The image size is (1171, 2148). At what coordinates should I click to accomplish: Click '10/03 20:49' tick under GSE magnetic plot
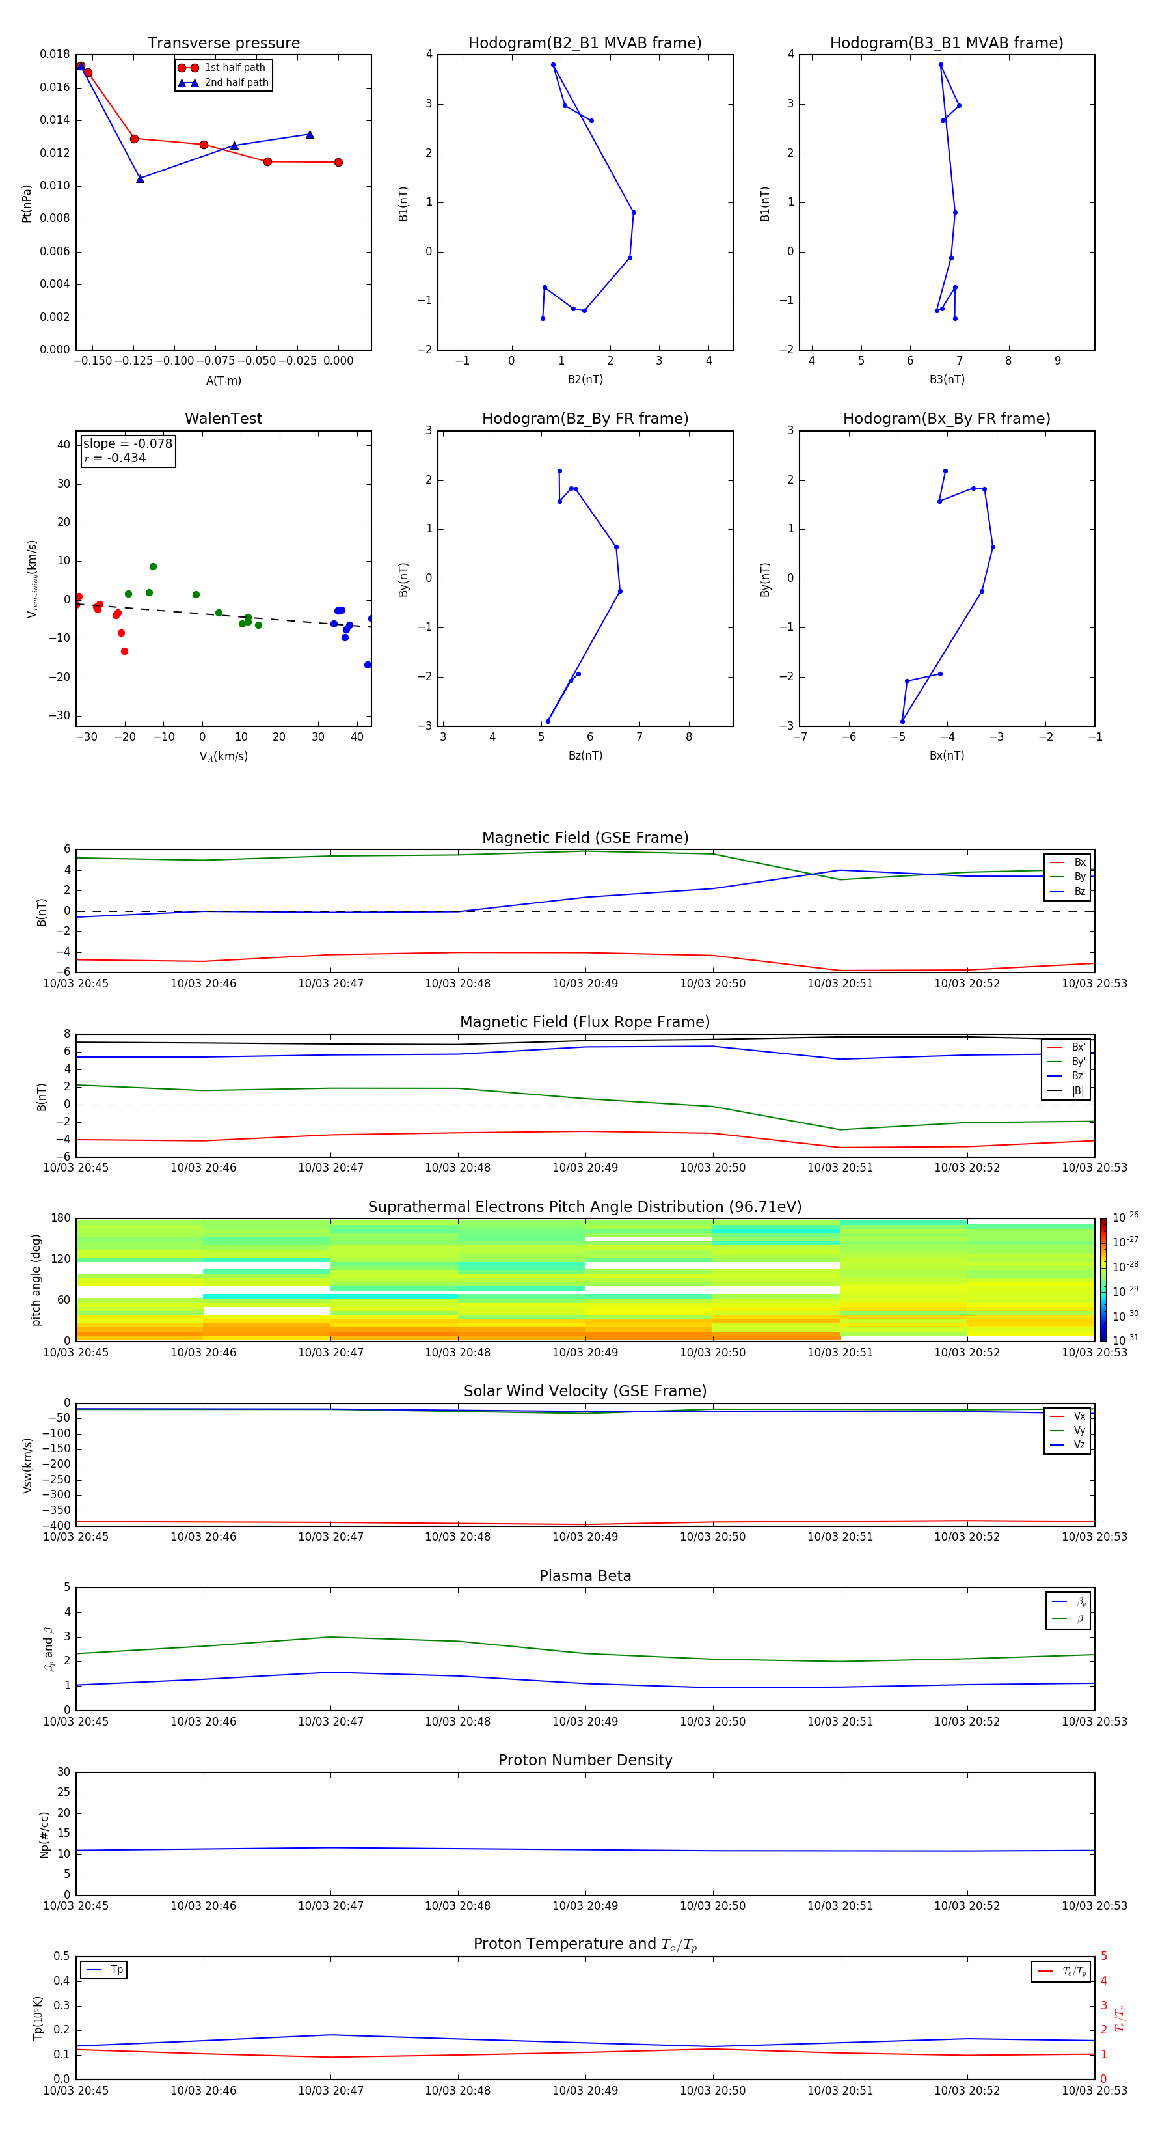pyautogui.click(x=585, y=984)
